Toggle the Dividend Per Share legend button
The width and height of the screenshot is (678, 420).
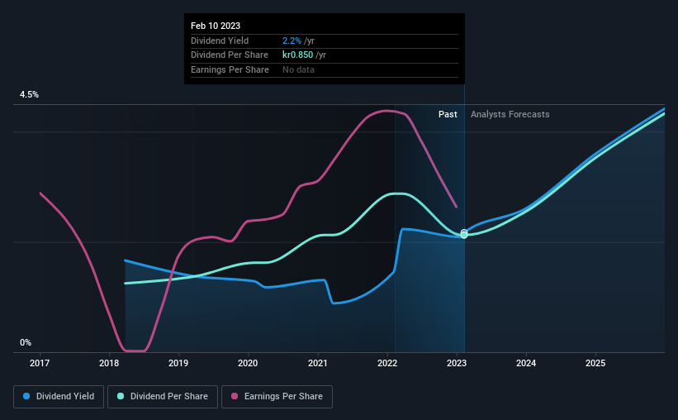(163, 397)
